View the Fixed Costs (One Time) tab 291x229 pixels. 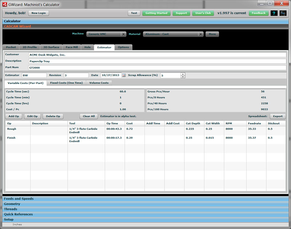(x=66, y=82)
